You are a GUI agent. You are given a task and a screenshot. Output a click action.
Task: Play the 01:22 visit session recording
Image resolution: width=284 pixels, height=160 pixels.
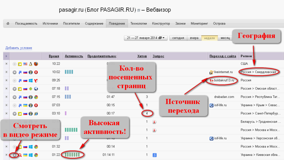pos(14,155)
